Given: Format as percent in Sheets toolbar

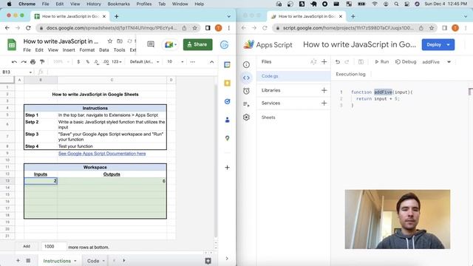Looking at the screenshot, I should pyautogui.click(x=87, y=62).
